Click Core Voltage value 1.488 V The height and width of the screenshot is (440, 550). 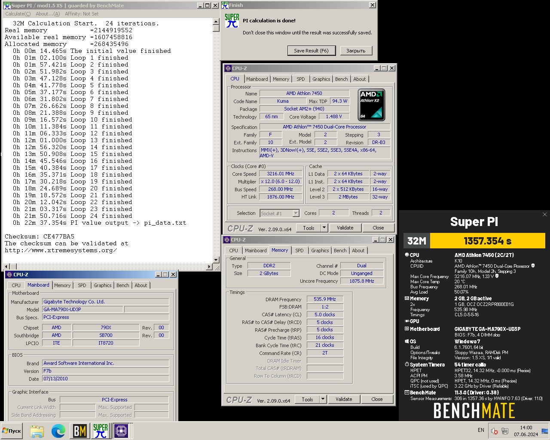coord(334,116)
